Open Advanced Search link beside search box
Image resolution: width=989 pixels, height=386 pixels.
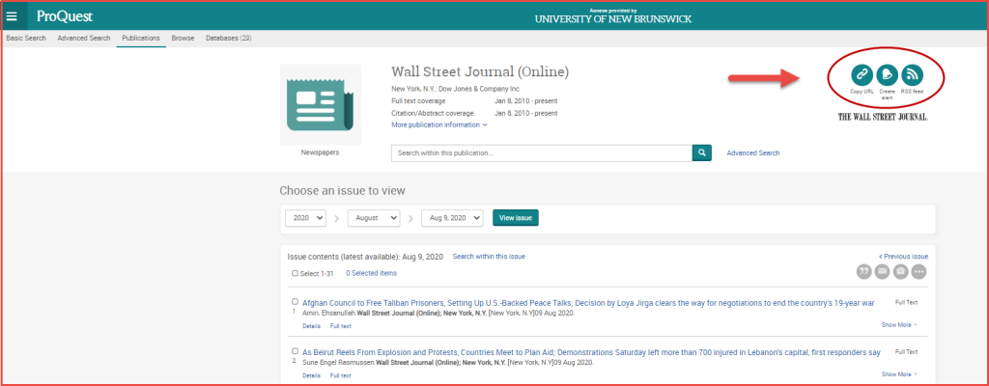[x=753, y=152]
